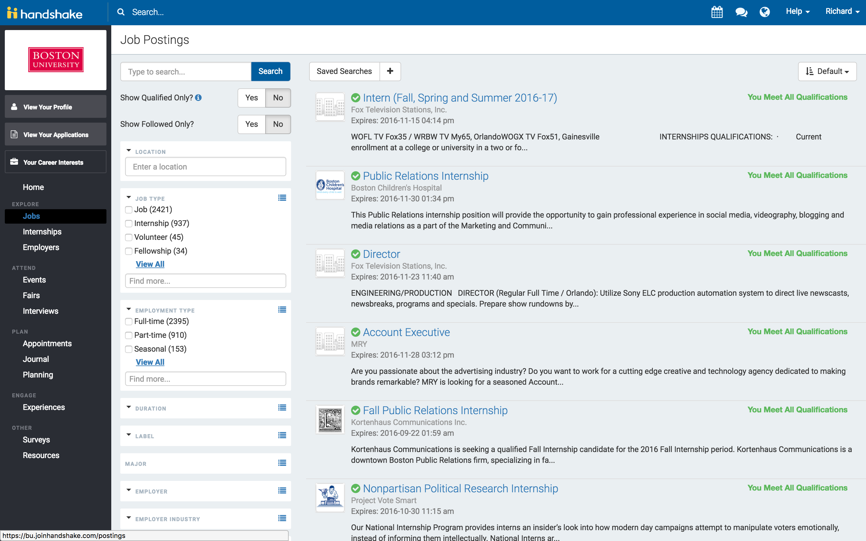Click Fox Television logo beside Intern posting
Viewport: 866px width, 541px height.
coord(330,107)
